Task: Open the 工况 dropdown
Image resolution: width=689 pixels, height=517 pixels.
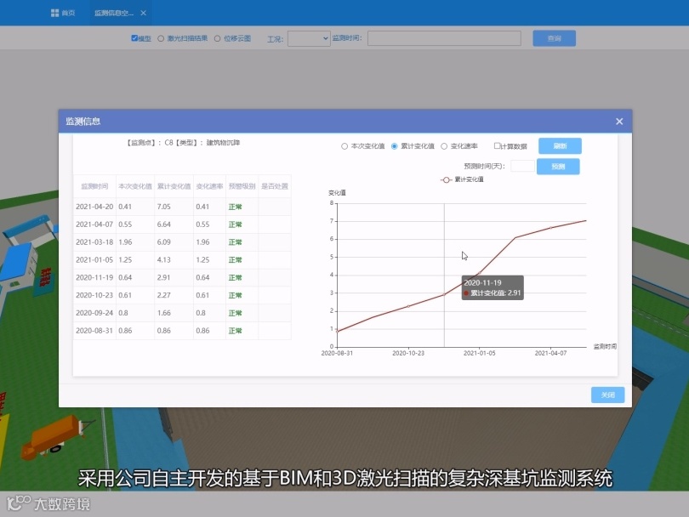Action: coord(309,38)
